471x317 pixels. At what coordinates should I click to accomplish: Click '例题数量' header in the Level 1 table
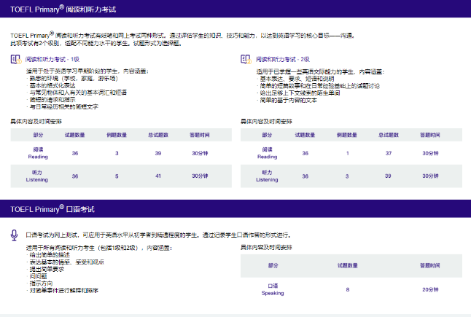point(117,135)
